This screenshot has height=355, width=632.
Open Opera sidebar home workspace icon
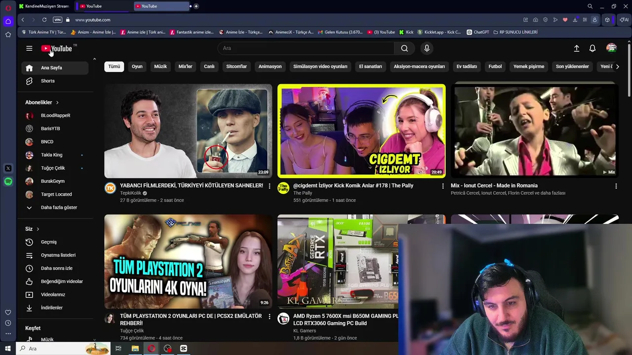8,21
